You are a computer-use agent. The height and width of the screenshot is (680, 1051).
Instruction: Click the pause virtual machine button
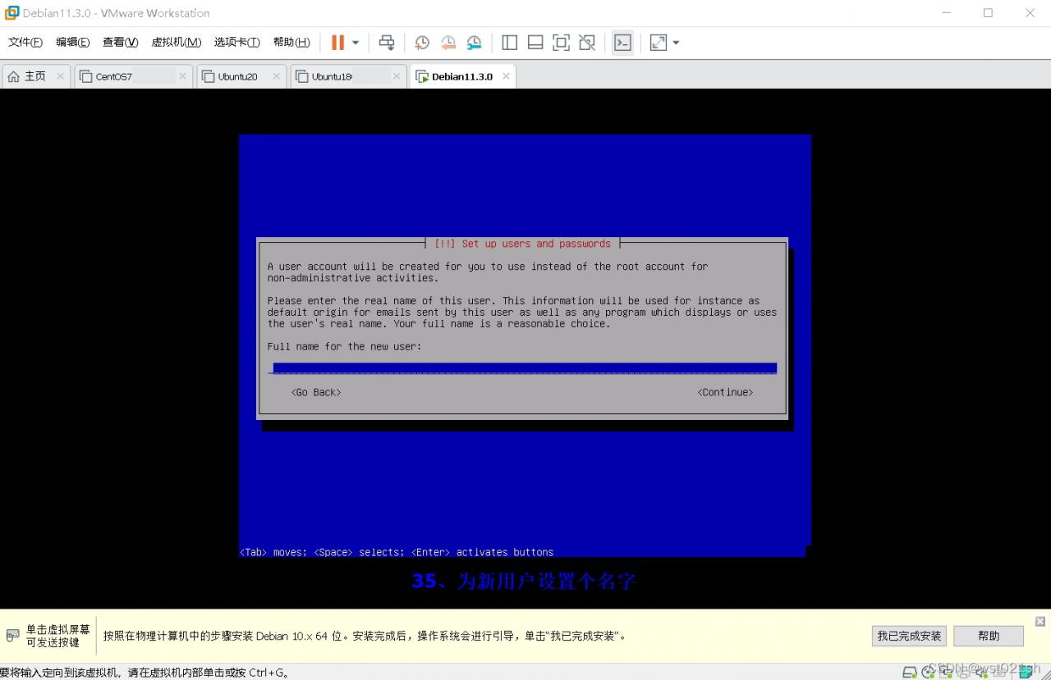point(337,43)
